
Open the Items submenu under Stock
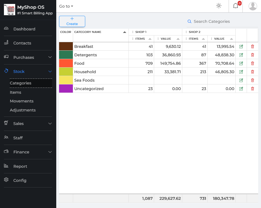tap(15, 92)
